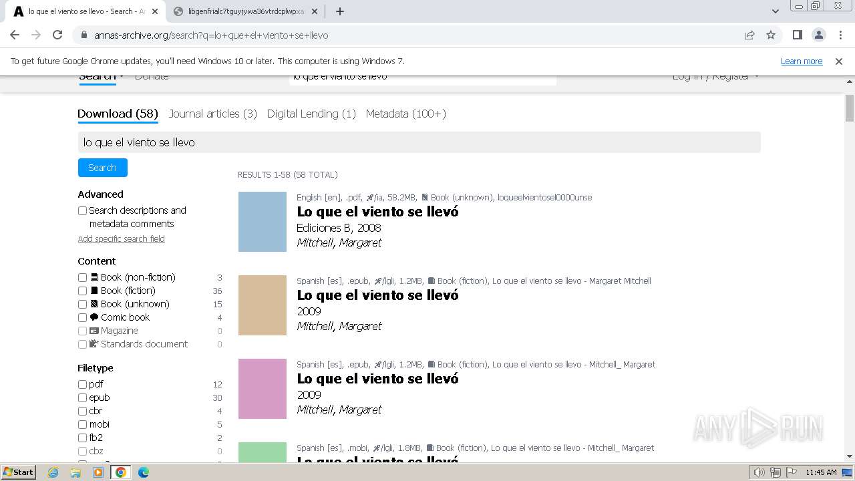Image resolution: width=855 pixels, height=481 pixels.
Task: Check the Book (unknown) filter
Action: click(x=82, y=304)
